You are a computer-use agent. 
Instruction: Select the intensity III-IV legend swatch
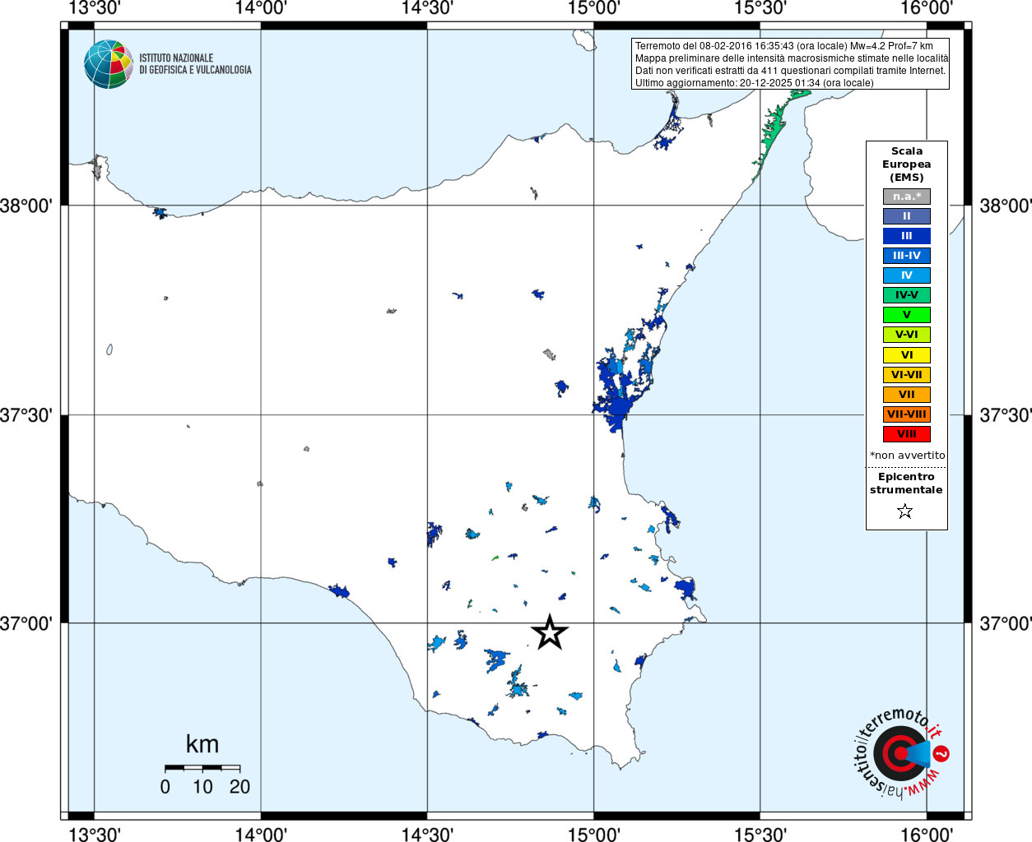coord(907,256)
